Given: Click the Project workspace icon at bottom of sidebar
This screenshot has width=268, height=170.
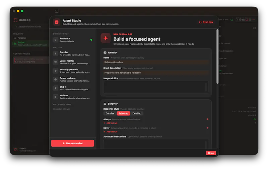Looking at the screenshot, I should click(x=15, y=150).
